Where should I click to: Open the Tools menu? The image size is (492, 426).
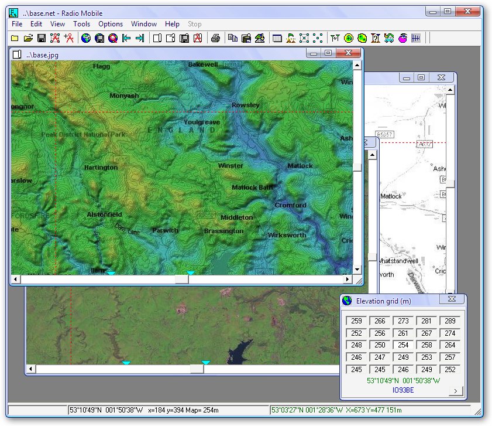coord(81,24)
